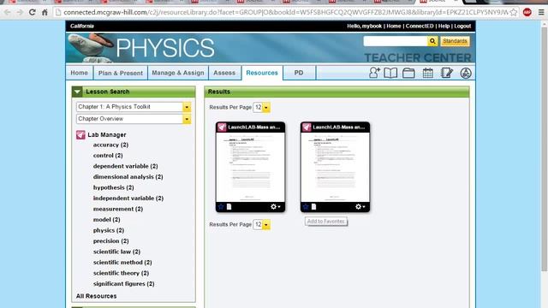Filter by dimensional analysis (2)
The width and height of the screenshot is (548, 308).
(128, 177)
